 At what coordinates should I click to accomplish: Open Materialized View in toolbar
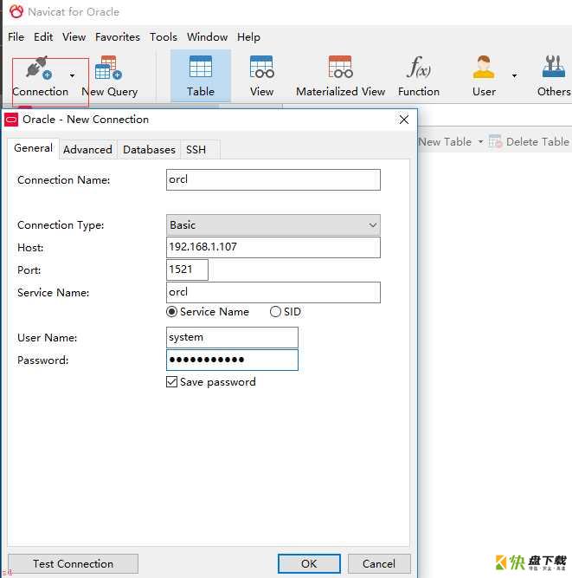click(x=340, y=67)
